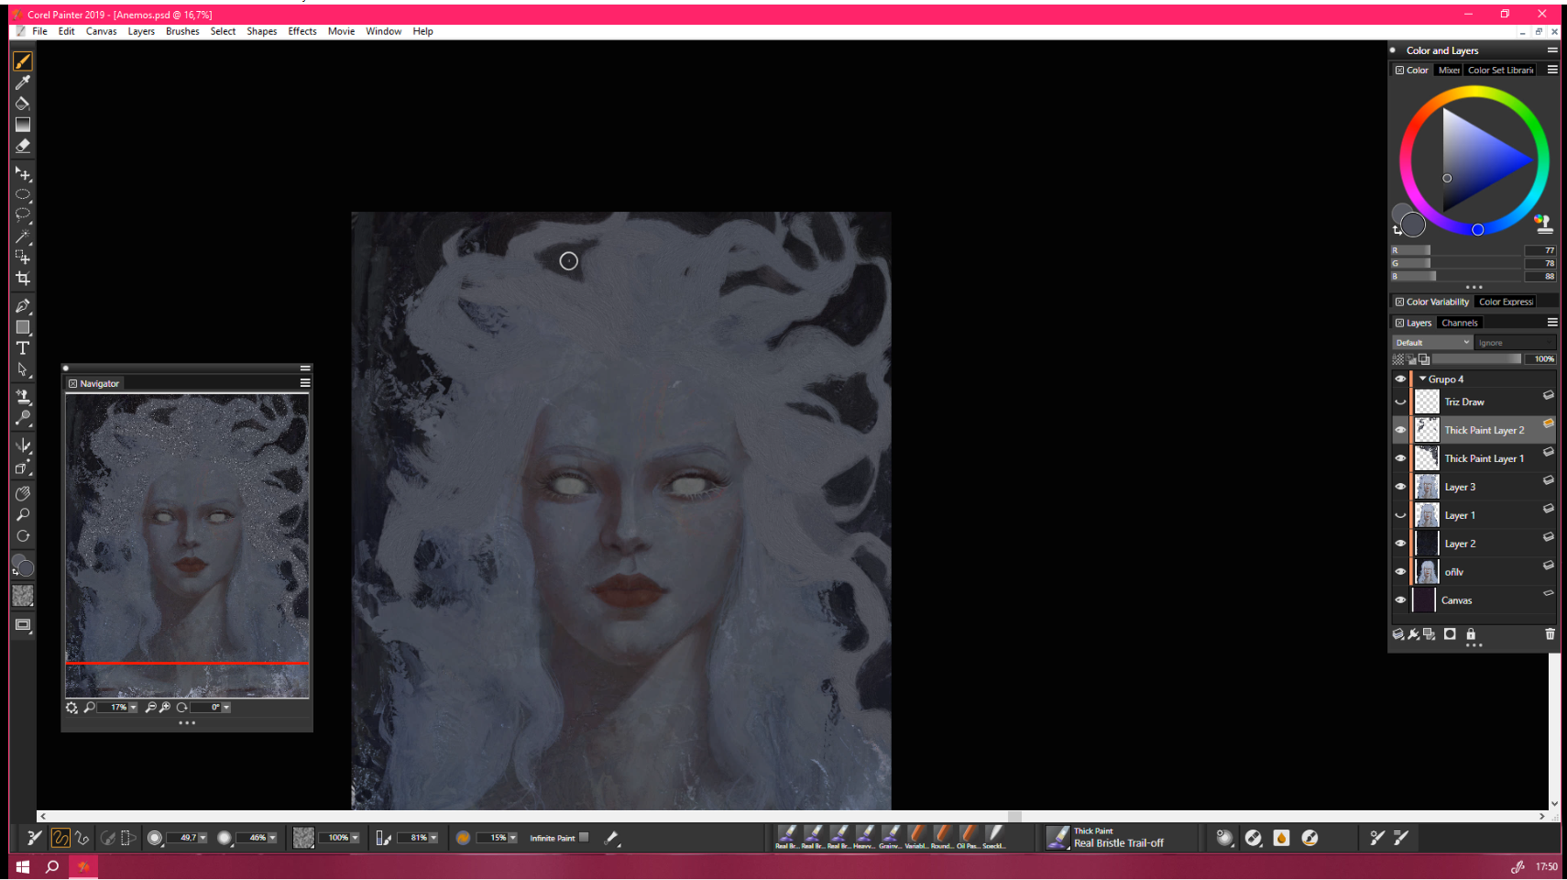Screen dimensions: 1567x880
Task: Select straight line strokes icon
Action: (82, 838)
